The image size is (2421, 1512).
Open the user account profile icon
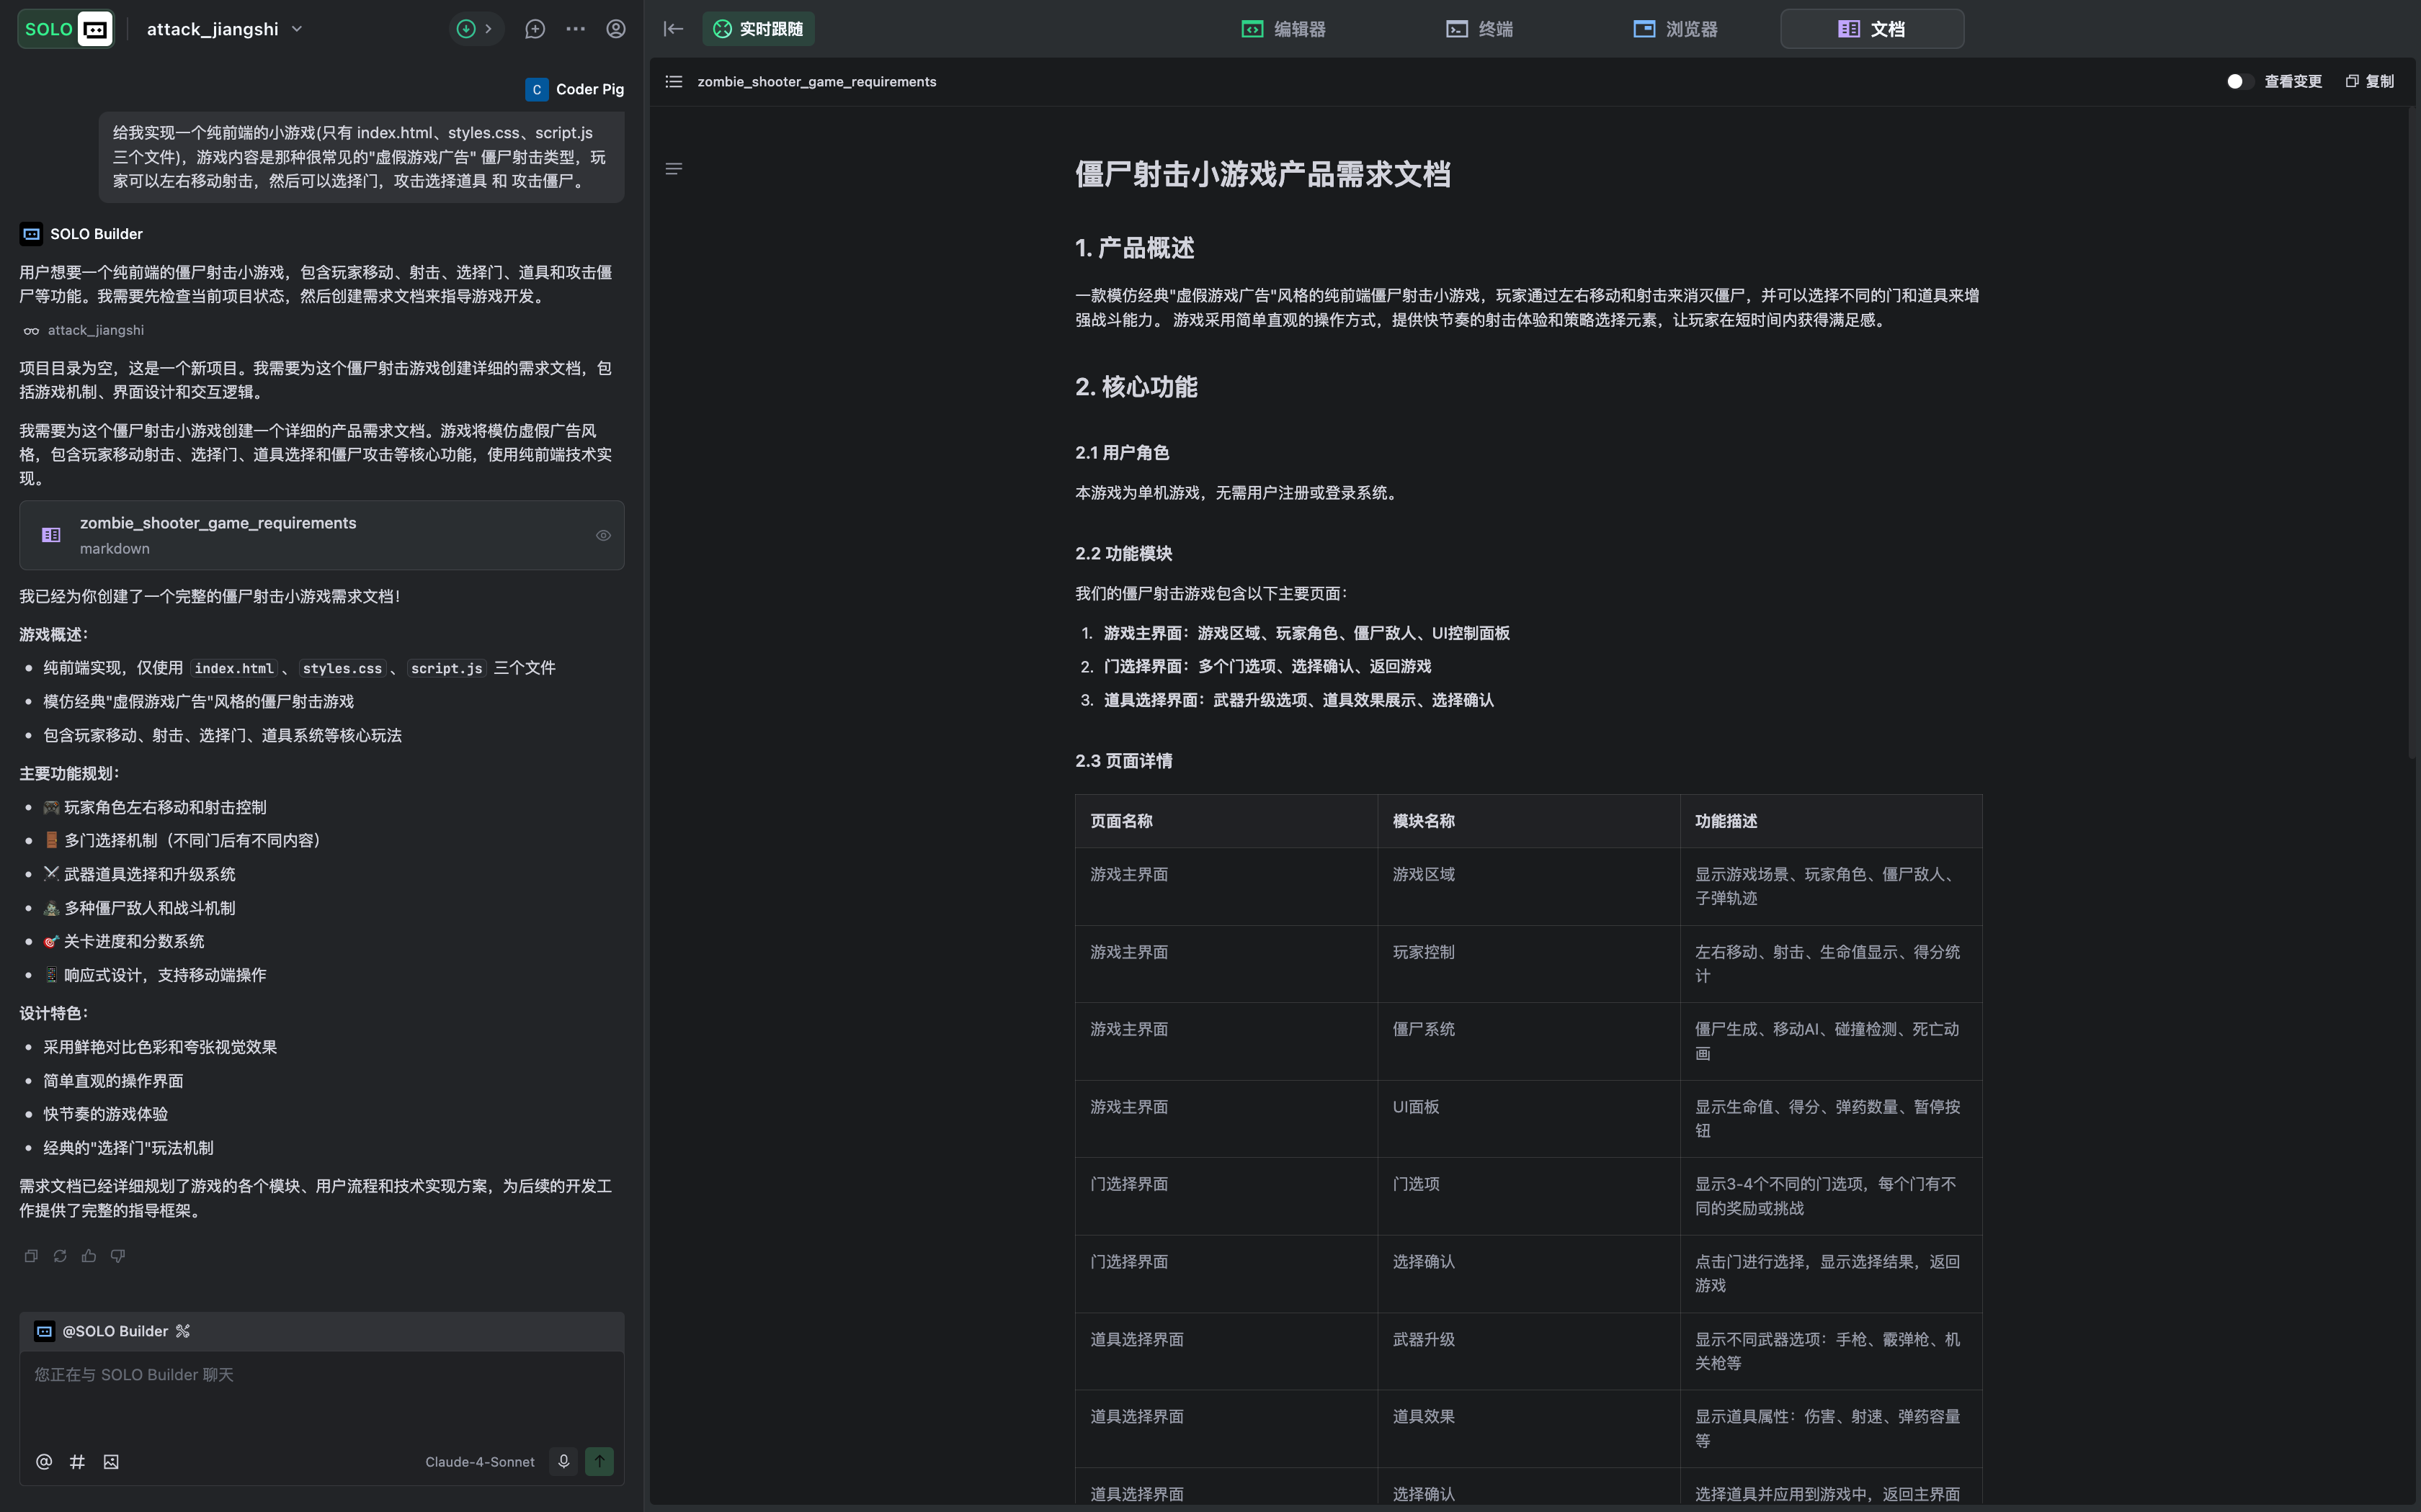[x=616, y=29]
